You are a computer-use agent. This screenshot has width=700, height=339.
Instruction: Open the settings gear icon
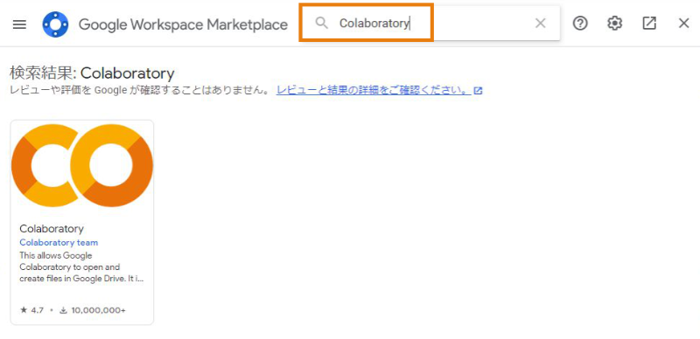tap(615, 24)
